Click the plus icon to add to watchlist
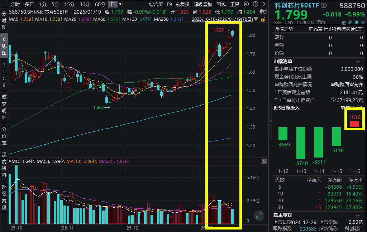367x232 pixels. tap(362, 22)
